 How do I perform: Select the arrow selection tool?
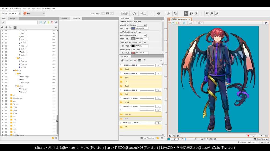186,13
